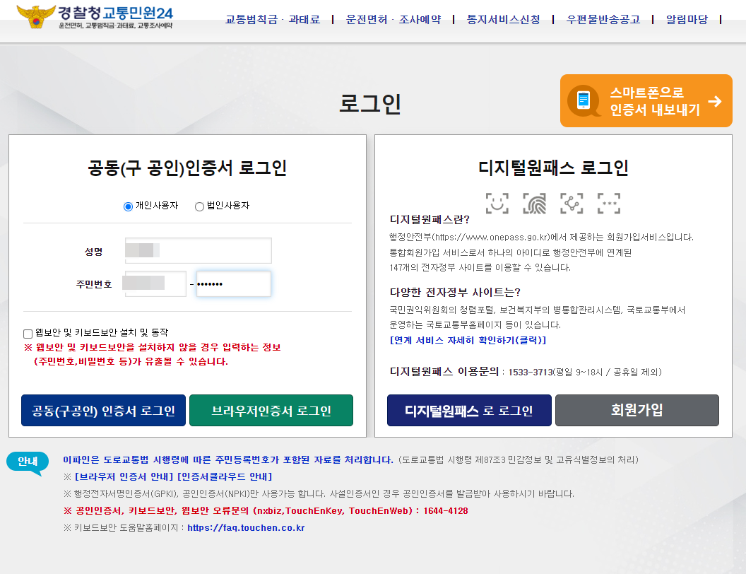Click the smartphone icon in the orange banner
Screen dimensions: 746x574
click(582, 100)
